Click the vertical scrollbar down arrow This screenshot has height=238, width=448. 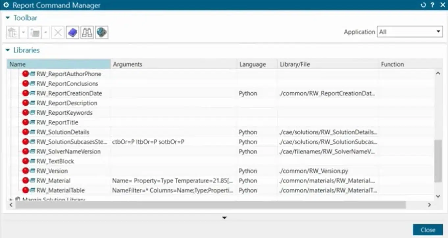[438, 196]
